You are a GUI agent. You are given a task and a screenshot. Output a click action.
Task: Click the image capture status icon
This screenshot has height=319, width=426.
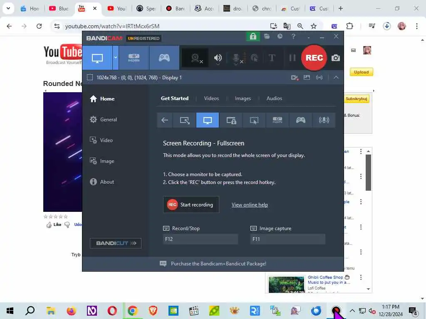tap(307, 78)
